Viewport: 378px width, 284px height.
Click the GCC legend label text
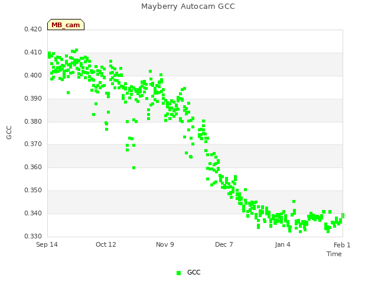(194, 272)
